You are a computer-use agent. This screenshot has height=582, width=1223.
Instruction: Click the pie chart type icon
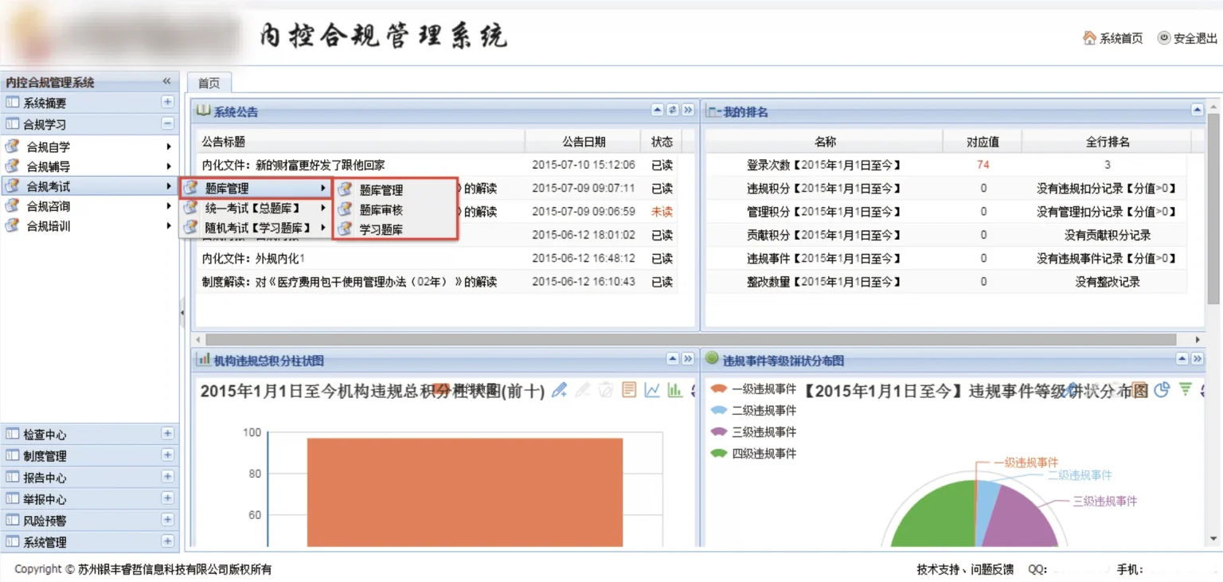point(1162,389)
